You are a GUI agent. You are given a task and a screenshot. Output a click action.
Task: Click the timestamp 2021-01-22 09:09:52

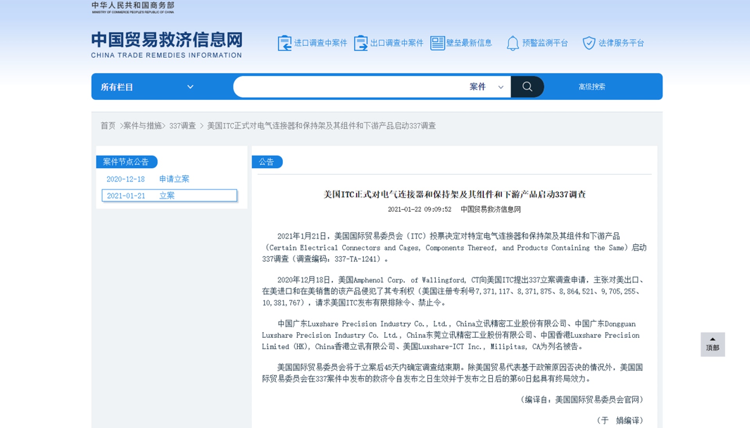click(x=420, y=210)
